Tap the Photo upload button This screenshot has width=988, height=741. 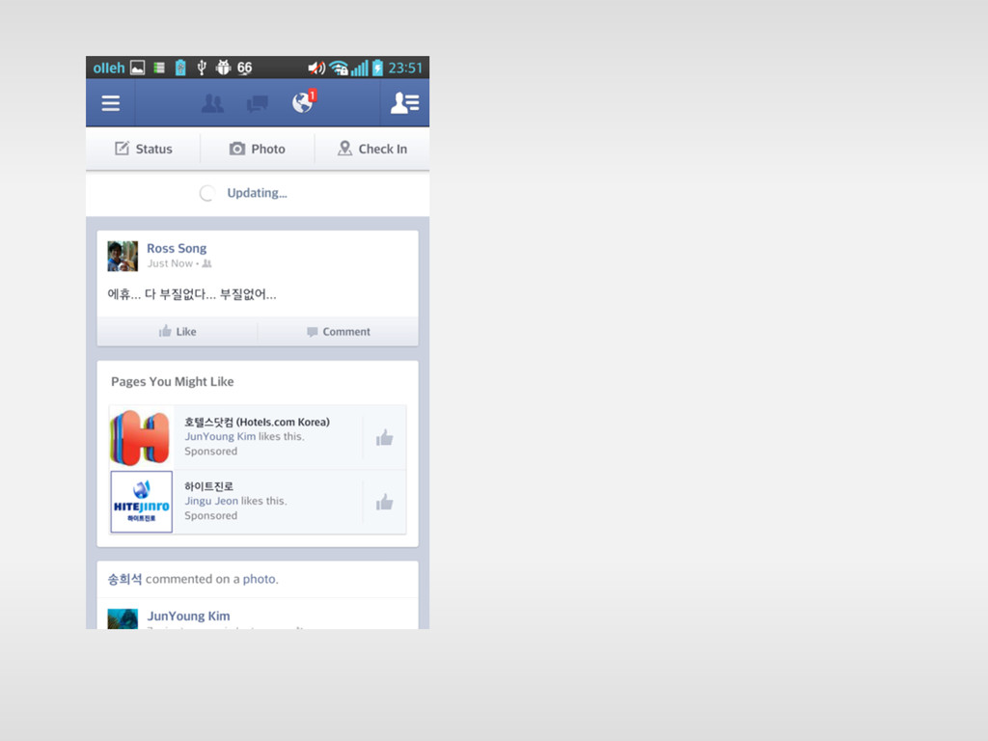tap(257, 149)
